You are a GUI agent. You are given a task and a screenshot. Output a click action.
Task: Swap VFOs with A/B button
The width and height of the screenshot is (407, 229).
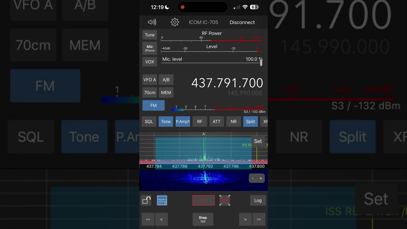166,80
